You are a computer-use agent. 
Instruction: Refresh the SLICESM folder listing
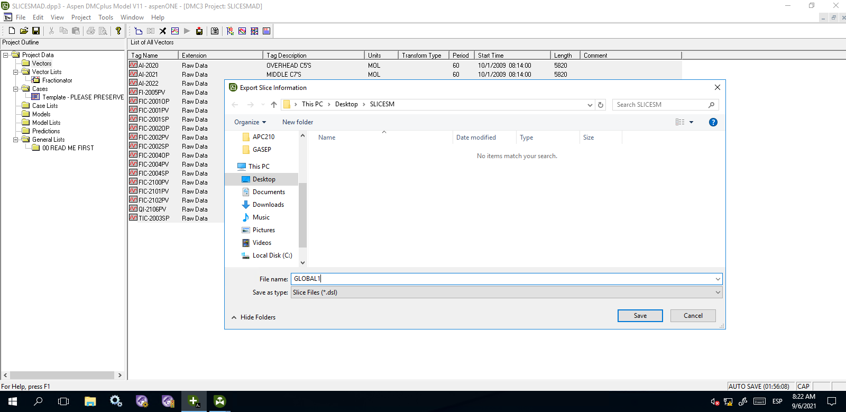601,105
